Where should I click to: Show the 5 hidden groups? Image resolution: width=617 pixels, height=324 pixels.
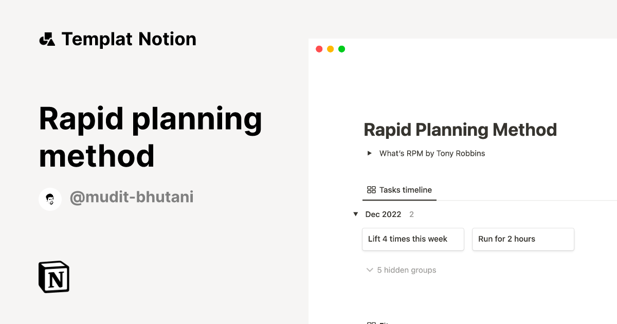(406, 269)
